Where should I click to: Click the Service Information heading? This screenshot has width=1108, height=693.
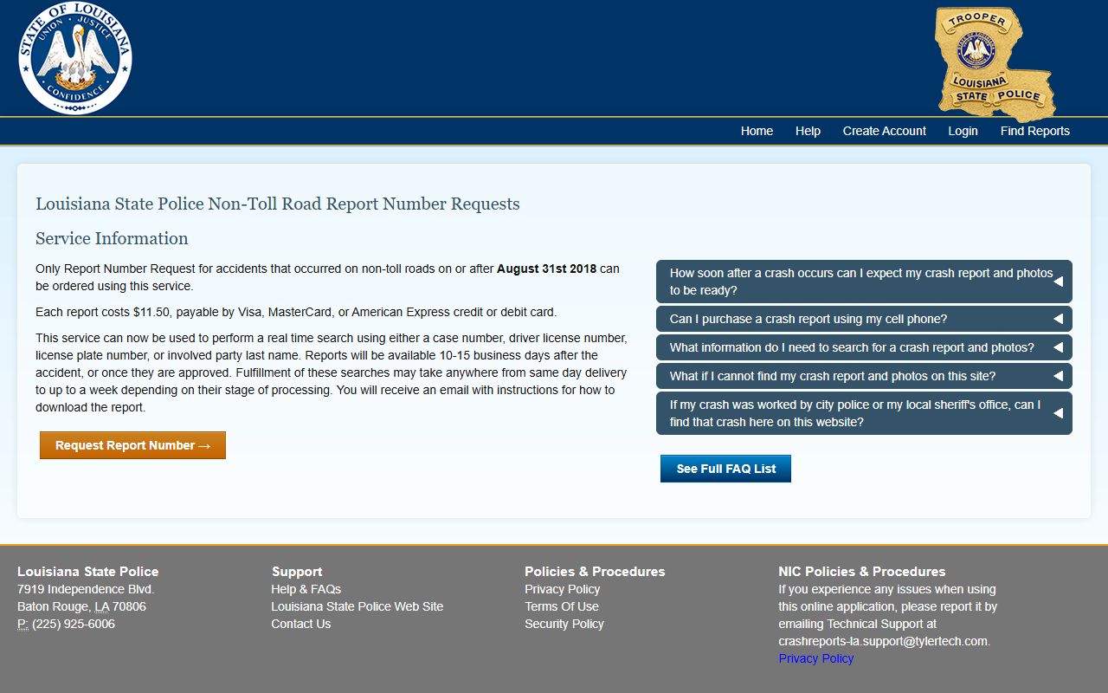click(x=112, y=238)
